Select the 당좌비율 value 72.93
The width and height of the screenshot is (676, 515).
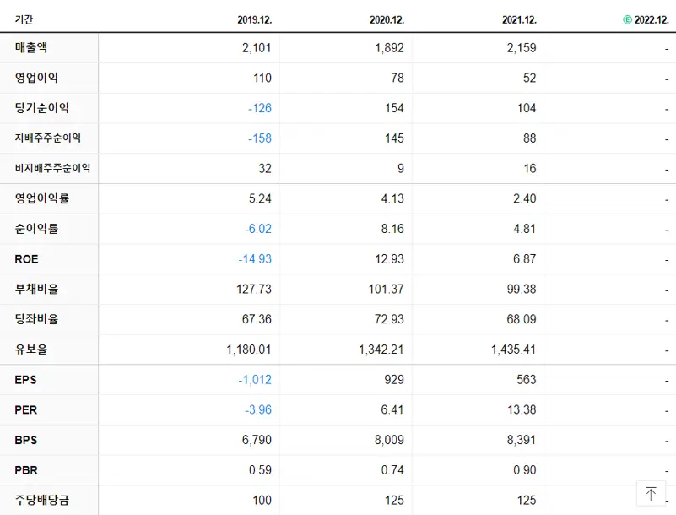click(389, 320)
